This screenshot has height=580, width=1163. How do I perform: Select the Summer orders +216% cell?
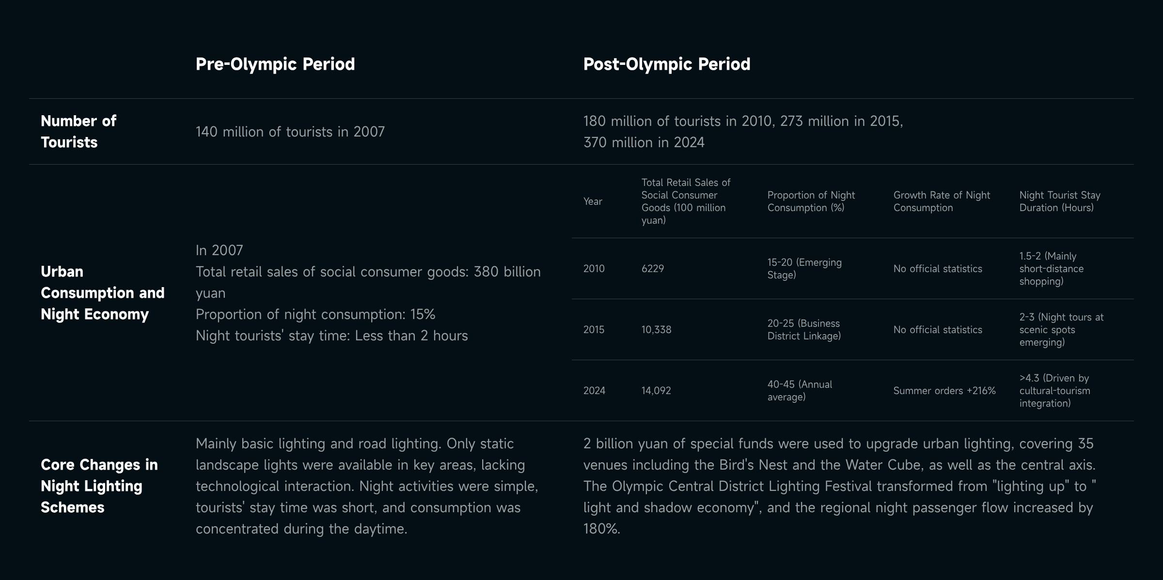click(944, 391)
